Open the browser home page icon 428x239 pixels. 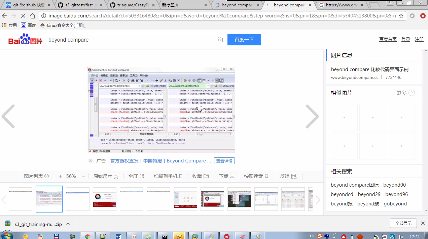33,16
